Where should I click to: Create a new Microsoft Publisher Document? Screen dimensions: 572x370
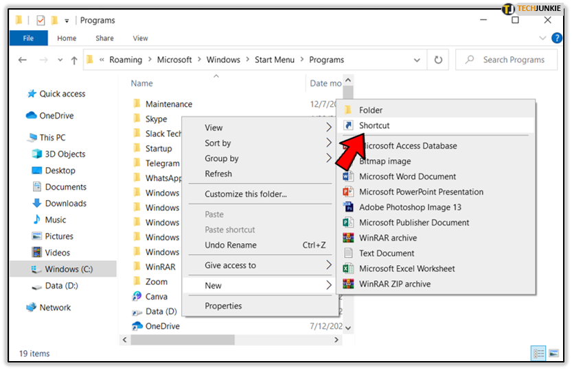(436, 222)
